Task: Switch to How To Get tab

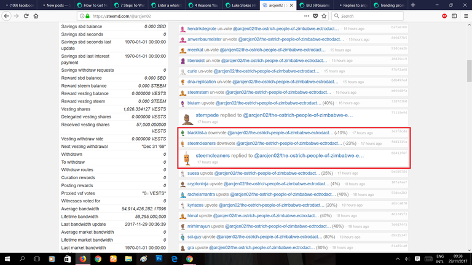Action: click(x=93, y=5)
